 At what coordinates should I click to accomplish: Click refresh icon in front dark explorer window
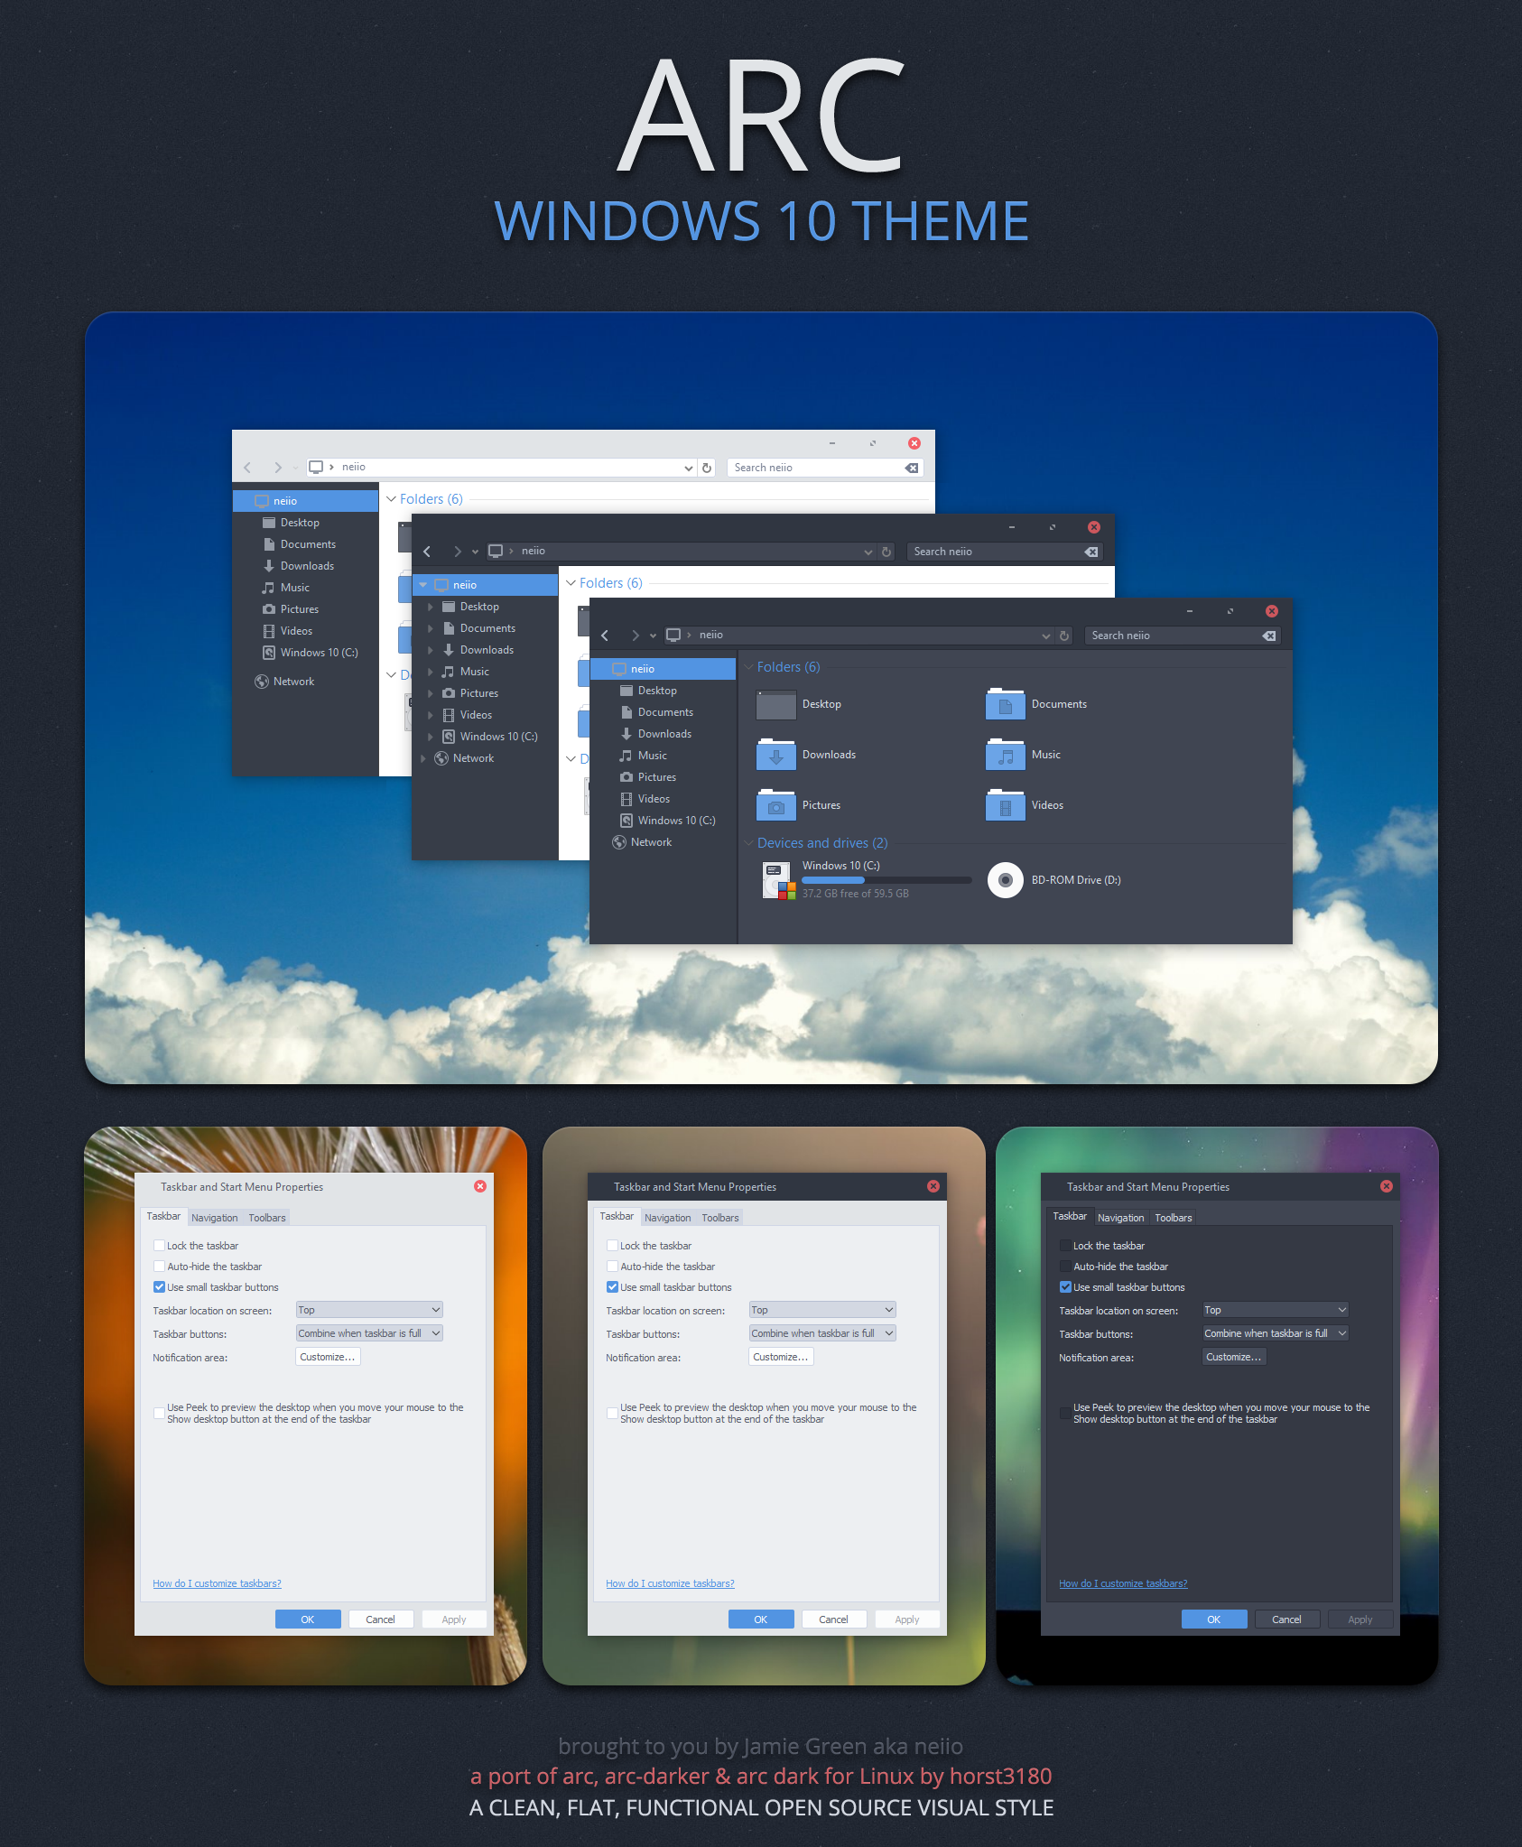(1064, 636)
